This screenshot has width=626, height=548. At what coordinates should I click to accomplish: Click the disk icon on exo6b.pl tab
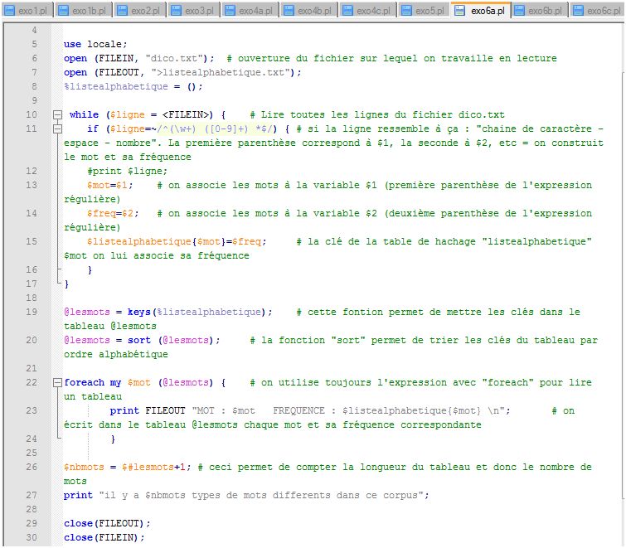519,11
